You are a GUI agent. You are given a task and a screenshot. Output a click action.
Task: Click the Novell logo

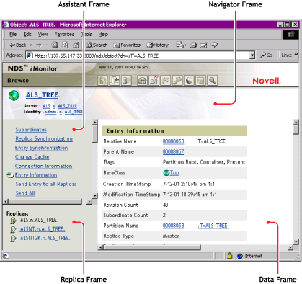(x=267, y=81)
